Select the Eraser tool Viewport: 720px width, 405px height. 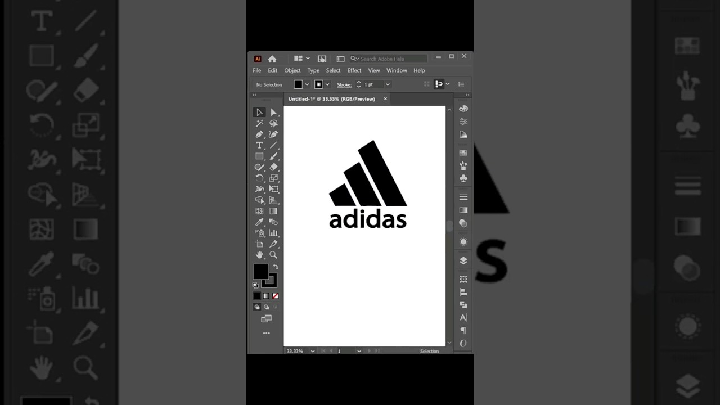(273, 167)
